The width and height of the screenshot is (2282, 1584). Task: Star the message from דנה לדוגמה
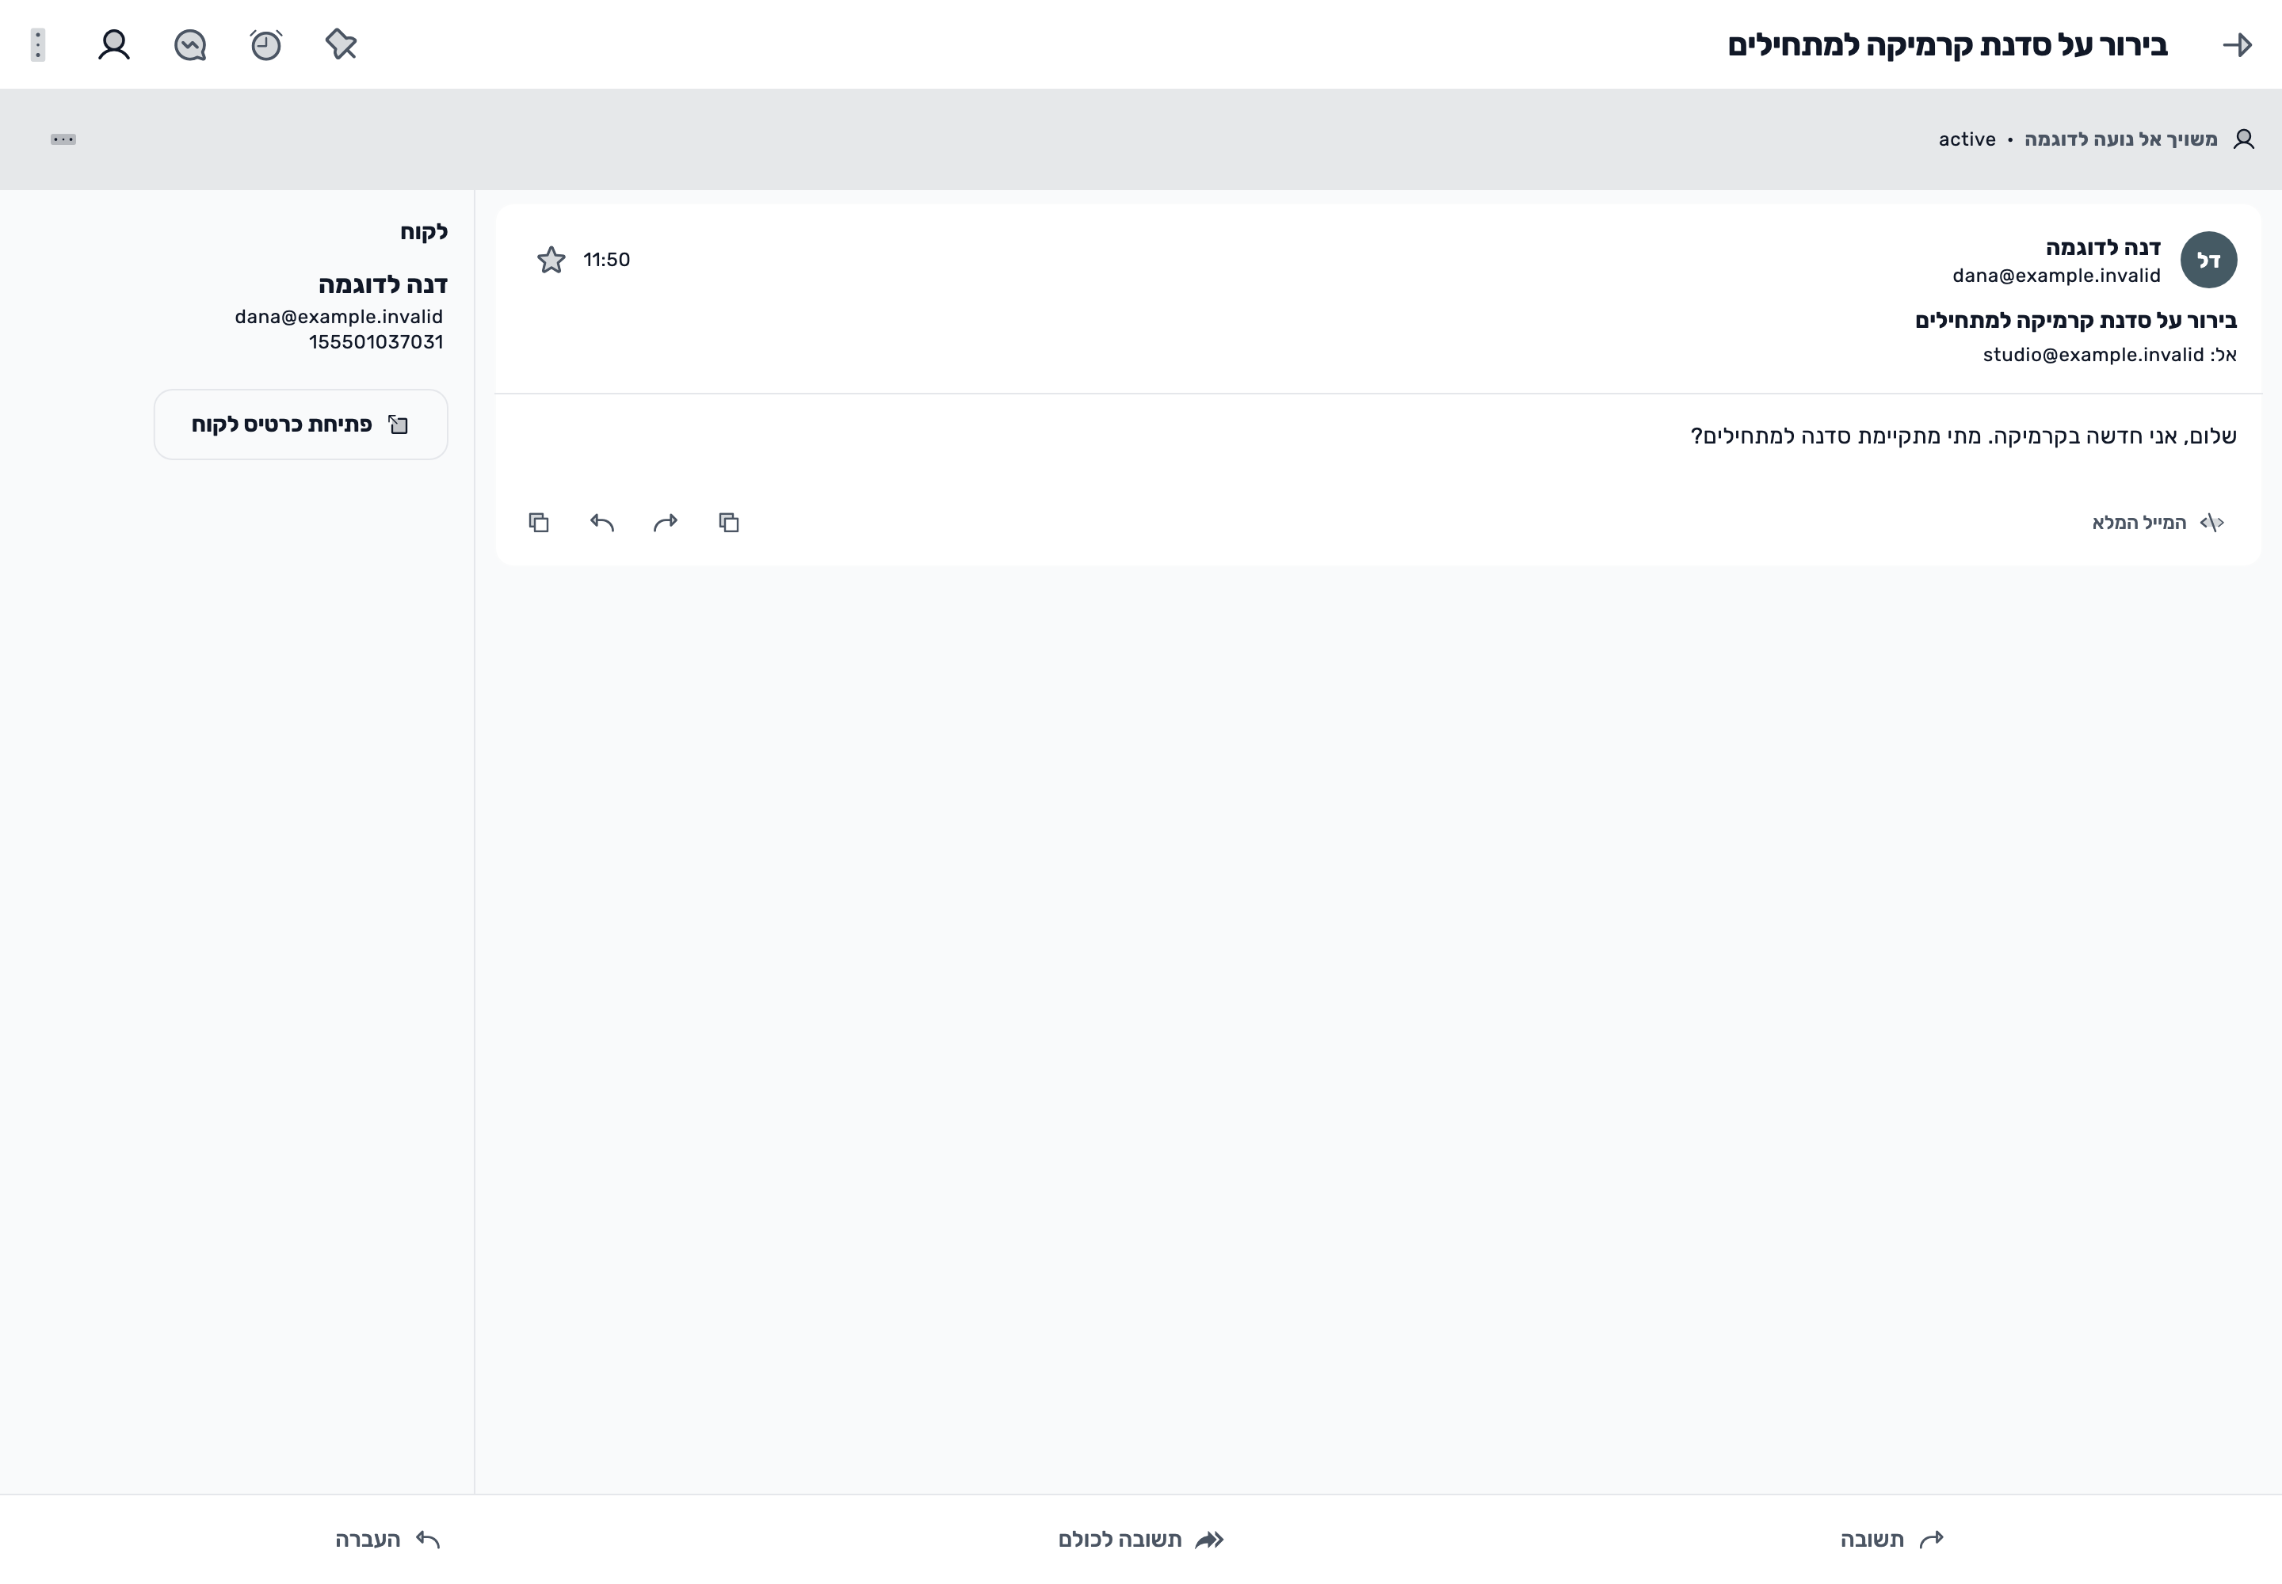(551, 260)
